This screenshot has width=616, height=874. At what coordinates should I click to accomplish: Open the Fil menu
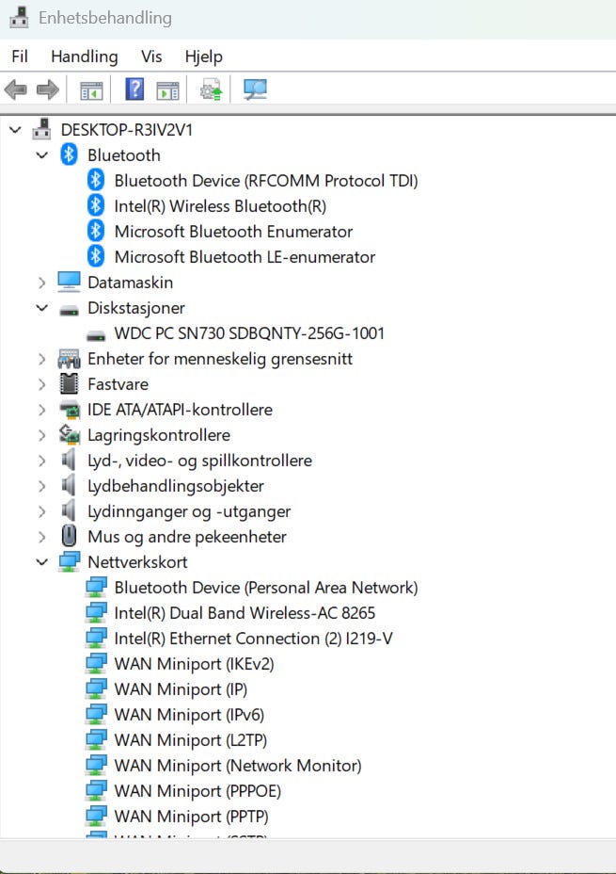[20, 57]
